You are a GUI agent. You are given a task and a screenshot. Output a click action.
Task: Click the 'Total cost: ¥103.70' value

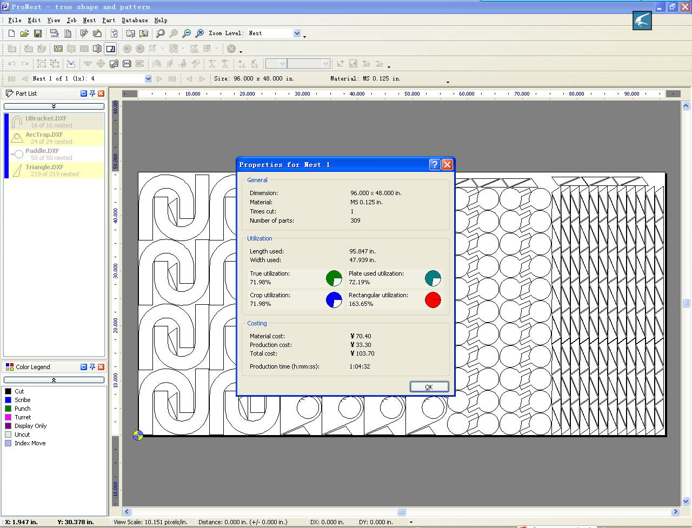click(x=362, y=353)
